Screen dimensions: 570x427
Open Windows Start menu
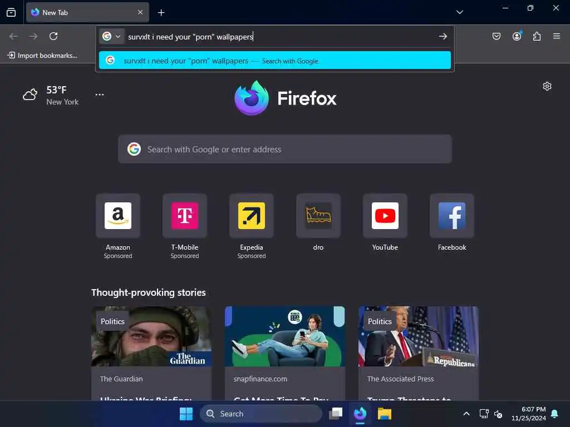(x=186, y=414)
